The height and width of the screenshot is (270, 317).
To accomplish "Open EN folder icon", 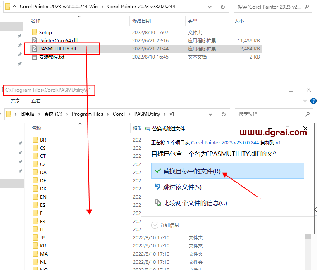I will pyautogui.click(x=35, y=197).
